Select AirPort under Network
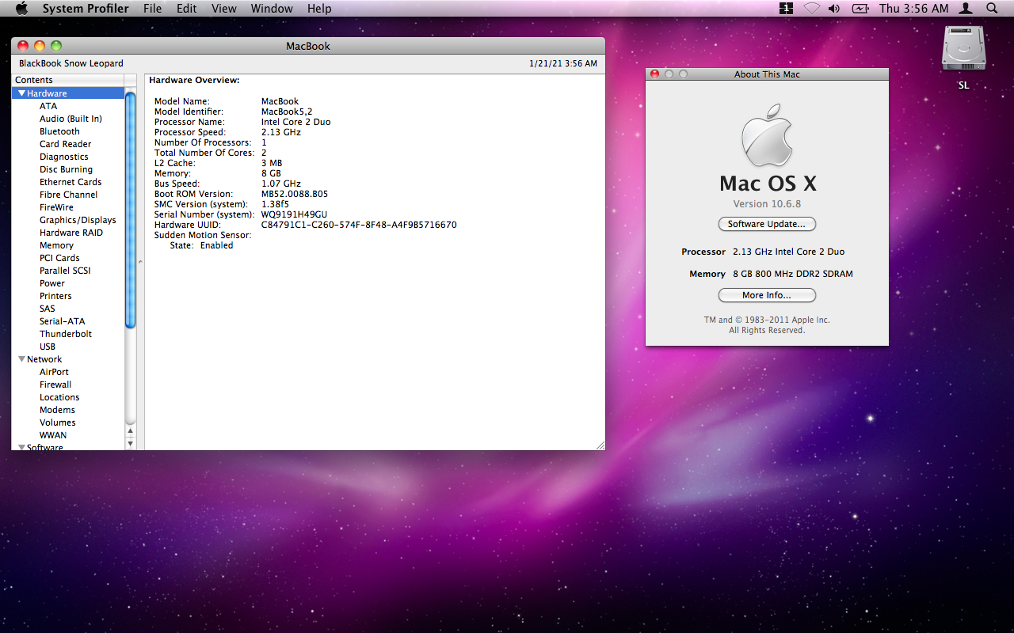 pos(54,372)
